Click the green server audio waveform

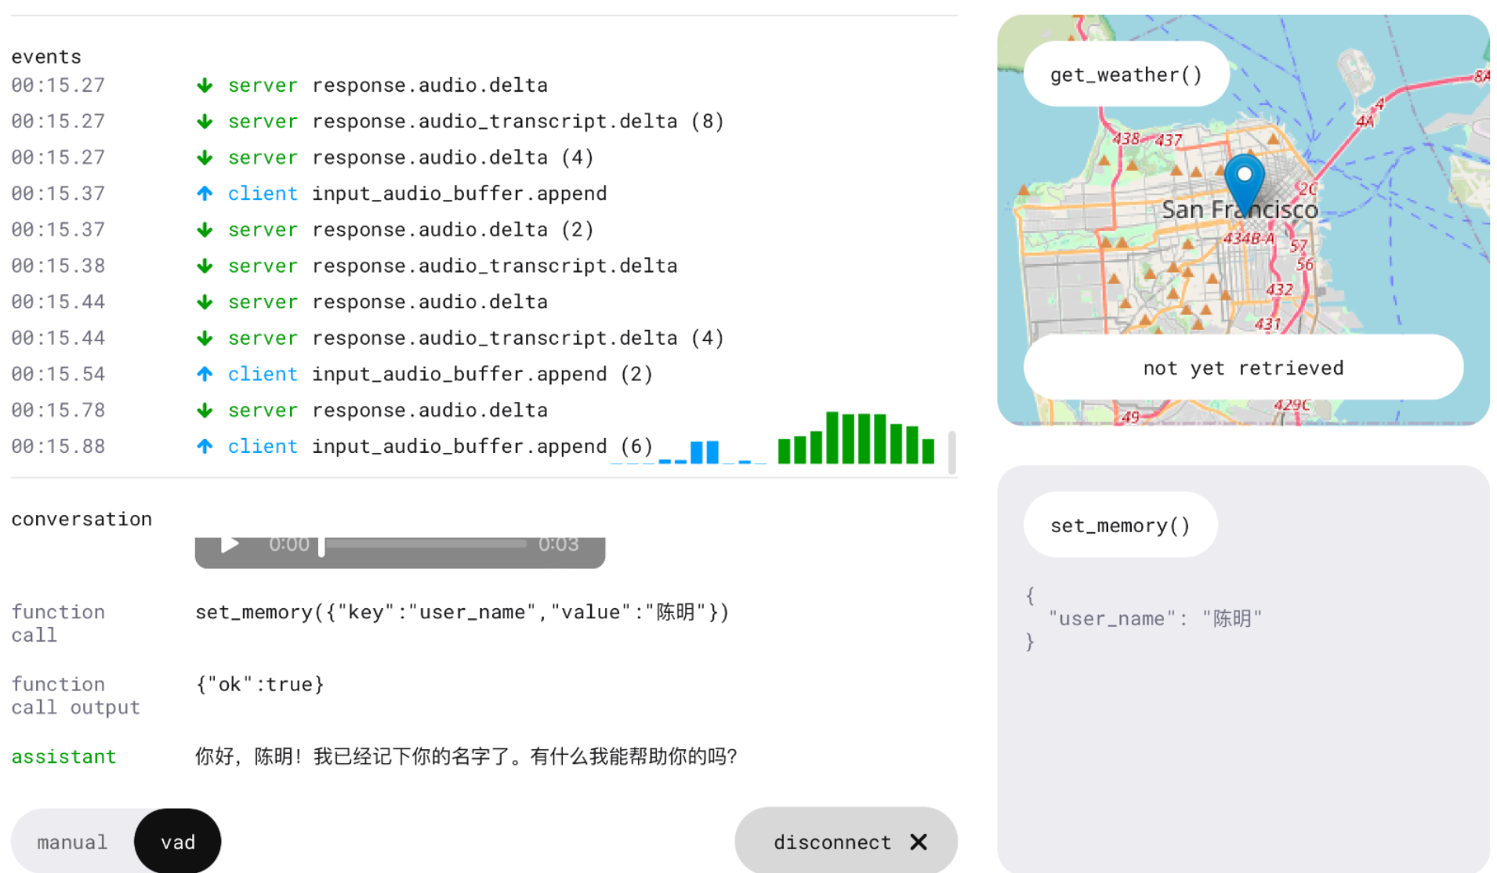click(x=856, y=437)
